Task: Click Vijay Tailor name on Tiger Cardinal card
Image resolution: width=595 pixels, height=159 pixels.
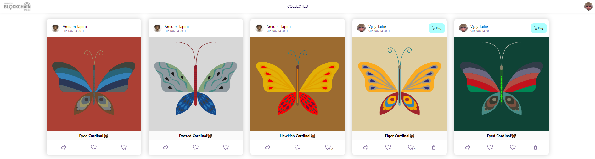Action: (x=377, y=27)
